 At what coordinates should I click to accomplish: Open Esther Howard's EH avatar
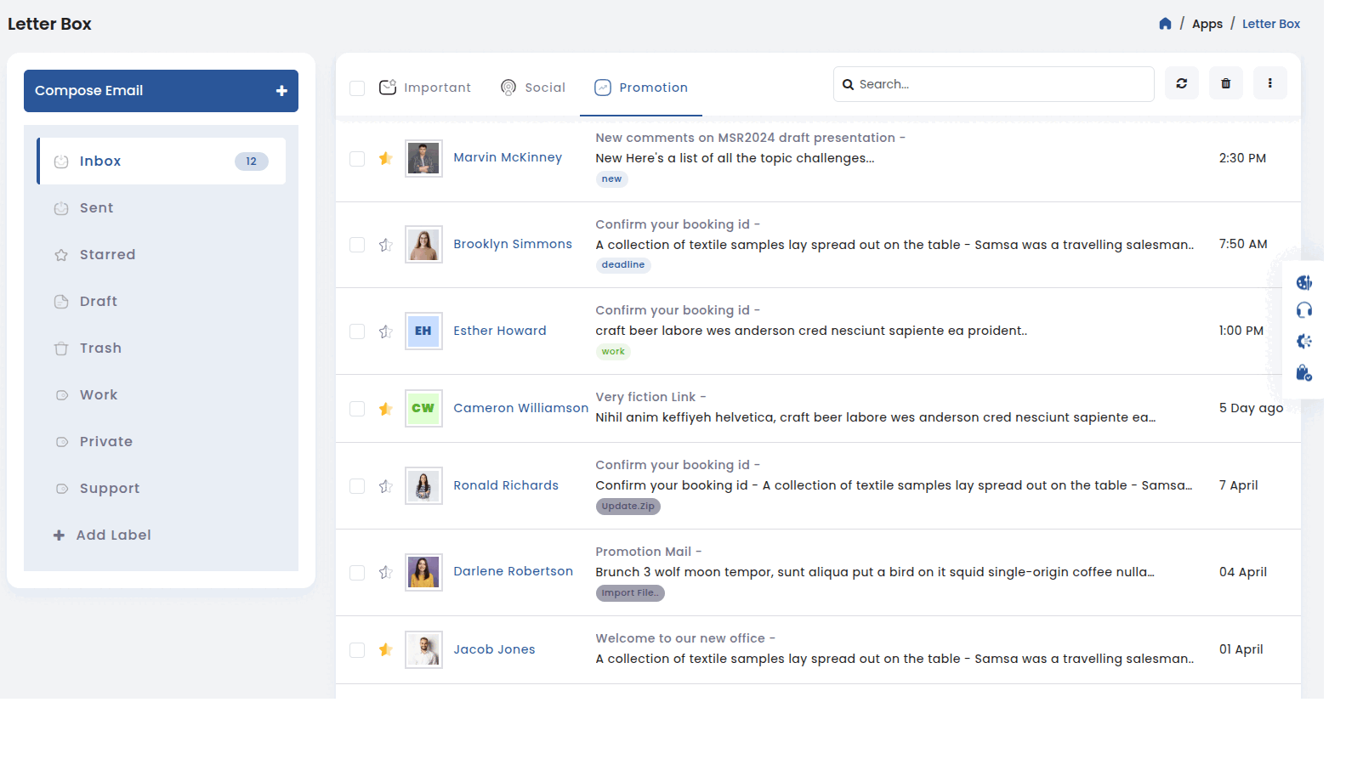coord(423,331)
